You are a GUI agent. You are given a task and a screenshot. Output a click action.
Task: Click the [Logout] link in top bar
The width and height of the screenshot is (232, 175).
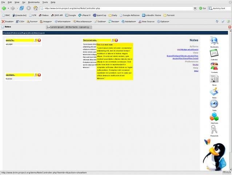point(41,33)
